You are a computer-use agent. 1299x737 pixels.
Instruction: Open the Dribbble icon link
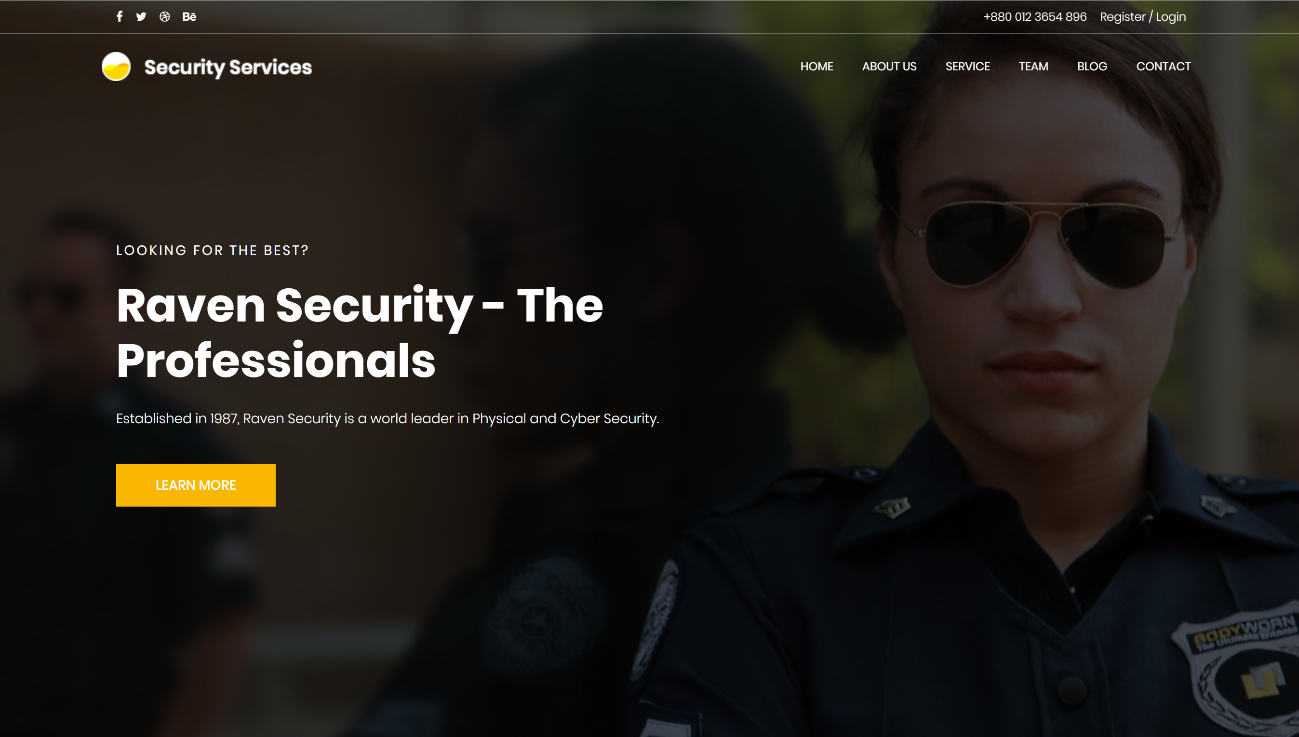click(x=164, y=16)
